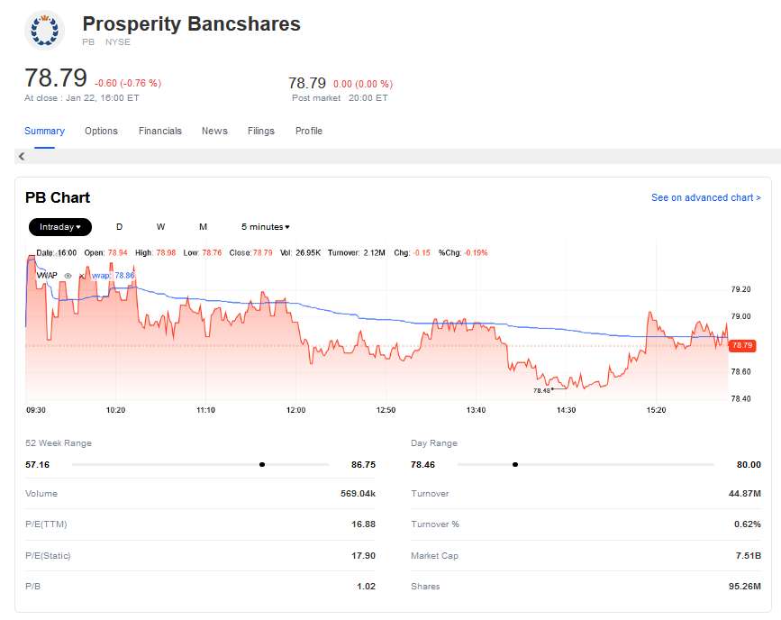
Task: Go to the Options tab
Action: tap(101, 132)
